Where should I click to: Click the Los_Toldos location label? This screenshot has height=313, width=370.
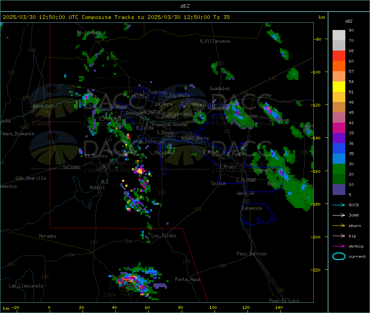point(164,236)
